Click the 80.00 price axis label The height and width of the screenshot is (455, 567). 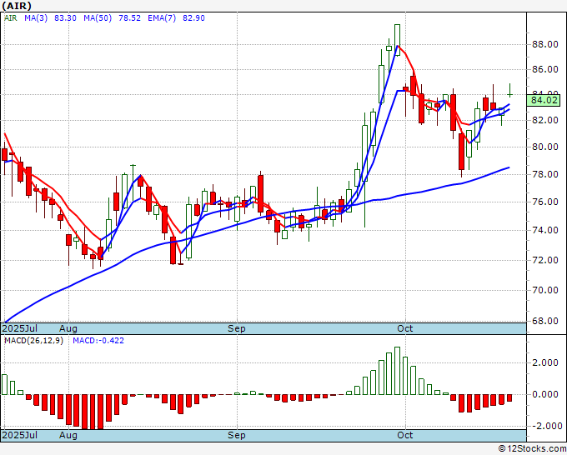544,147
